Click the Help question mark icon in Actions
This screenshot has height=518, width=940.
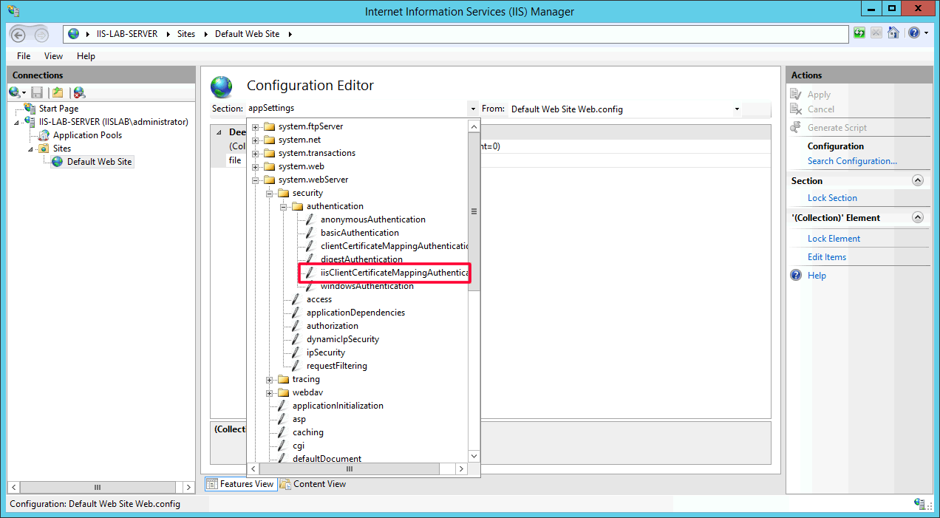click(x=796, y=276)
